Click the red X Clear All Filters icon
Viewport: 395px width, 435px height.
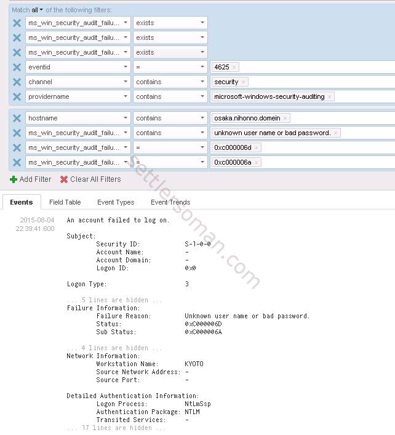[x=64, y=179]
